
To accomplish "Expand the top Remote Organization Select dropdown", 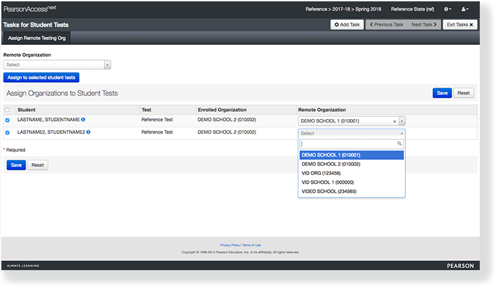I will point(57,65).
